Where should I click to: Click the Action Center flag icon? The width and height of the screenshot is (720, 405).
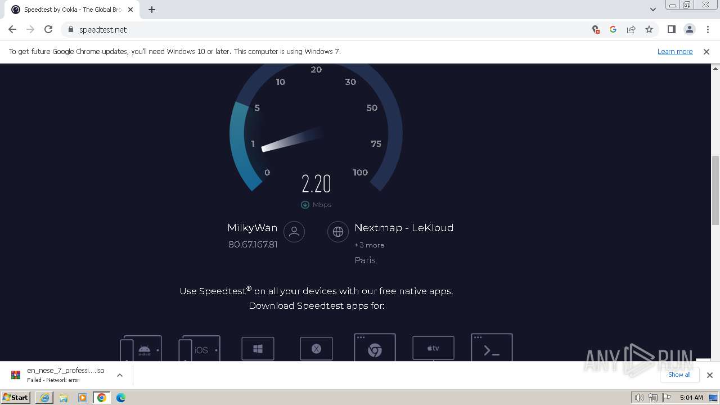[667, 398]
